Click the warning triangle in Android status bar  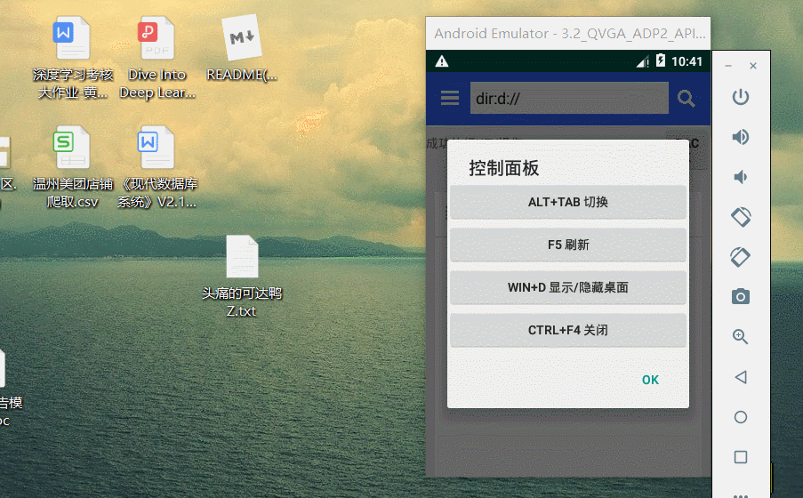point(442,62)
